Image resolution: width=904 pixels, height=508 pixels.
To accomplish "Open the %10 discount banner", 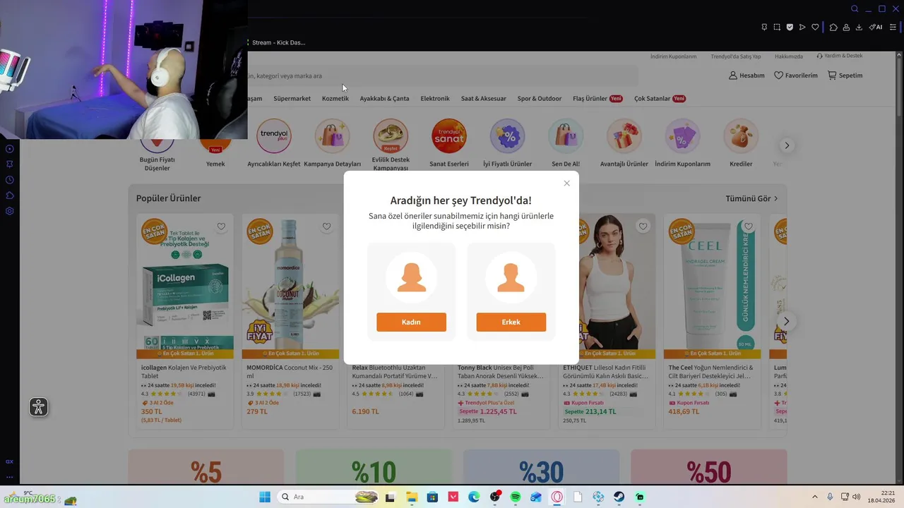I will pyautogui.click(x=374, y=466).
